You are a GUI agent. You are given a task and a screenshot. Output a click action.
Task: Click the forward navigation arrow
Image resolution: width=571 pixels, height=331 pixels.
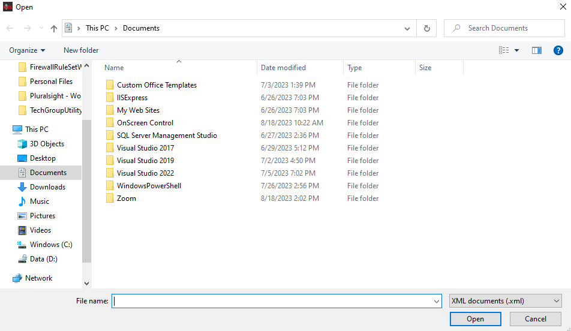[28, 28]
